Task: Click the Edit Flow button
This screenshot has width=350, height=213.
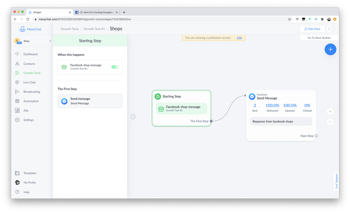Action: 312,29
